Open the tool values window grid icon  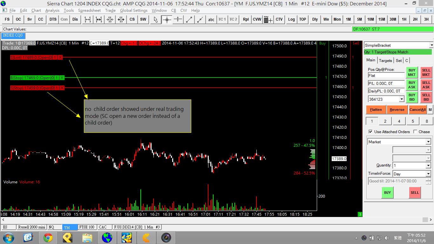[268, 19]
